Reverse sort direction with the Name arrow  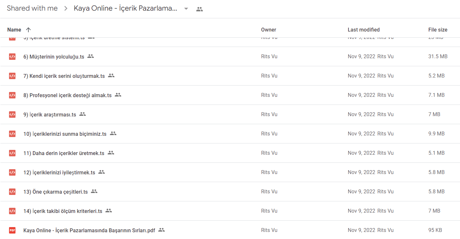point(28,30)
